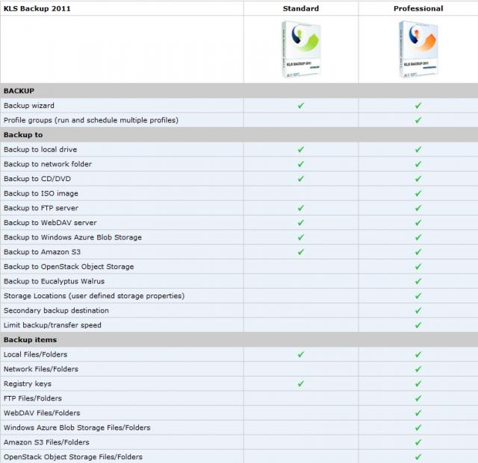This screenshot has width=478, height=463.
Task: Select the Professional column header
Action: [418, 9]
